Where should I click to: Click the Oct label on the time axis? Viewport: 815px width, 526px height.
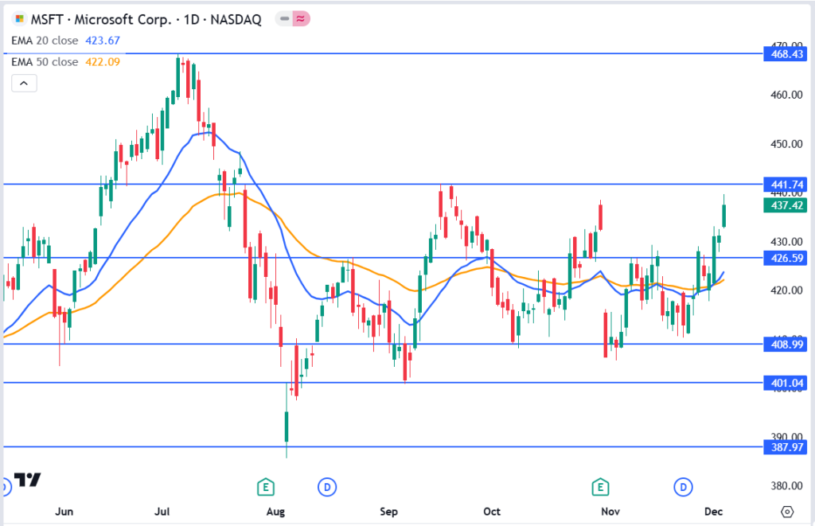tap(492, 511)
